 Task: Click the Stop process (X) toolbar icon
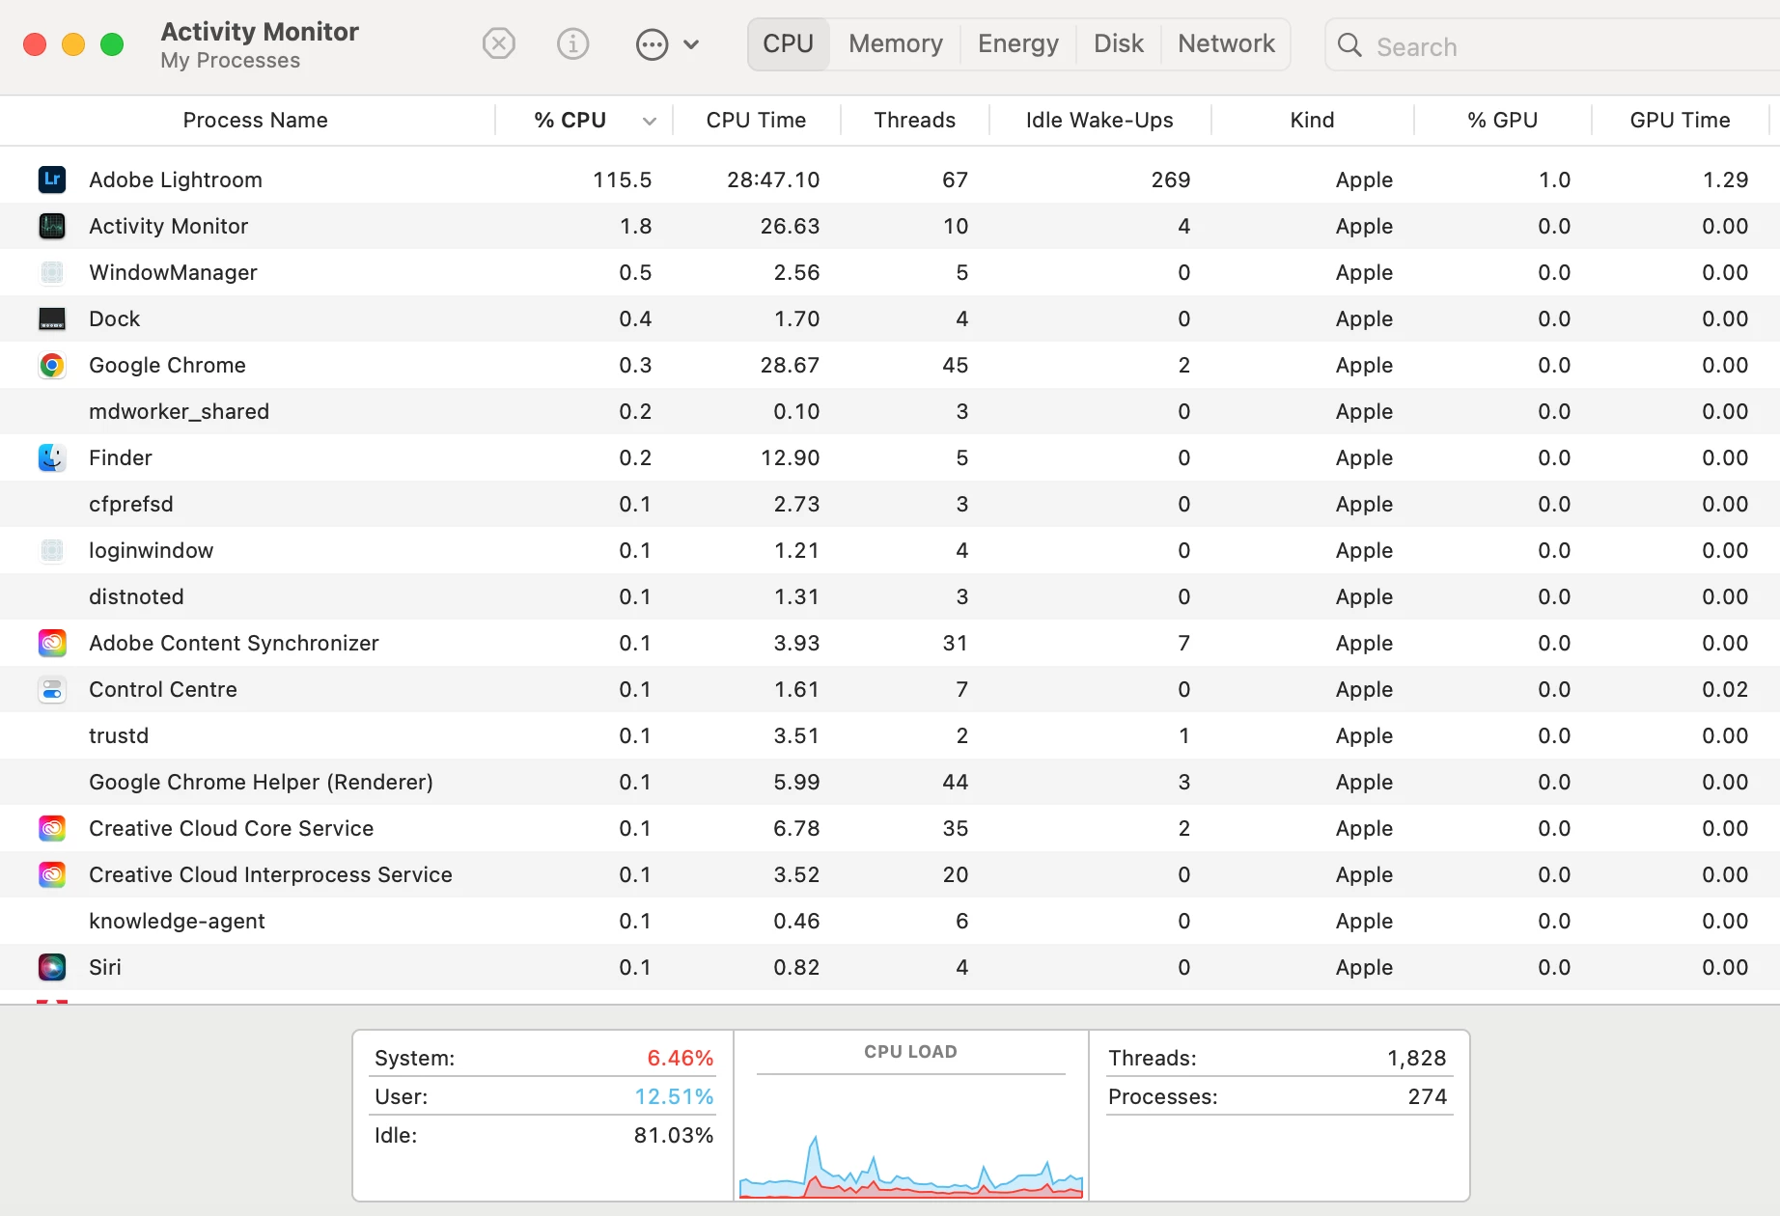tap(499, 43)
